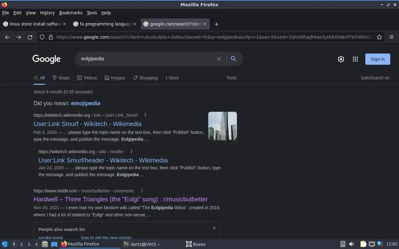The image size is (399, 249).
Task: Close the 'fa programming language' tab
Action: [135, 24]
